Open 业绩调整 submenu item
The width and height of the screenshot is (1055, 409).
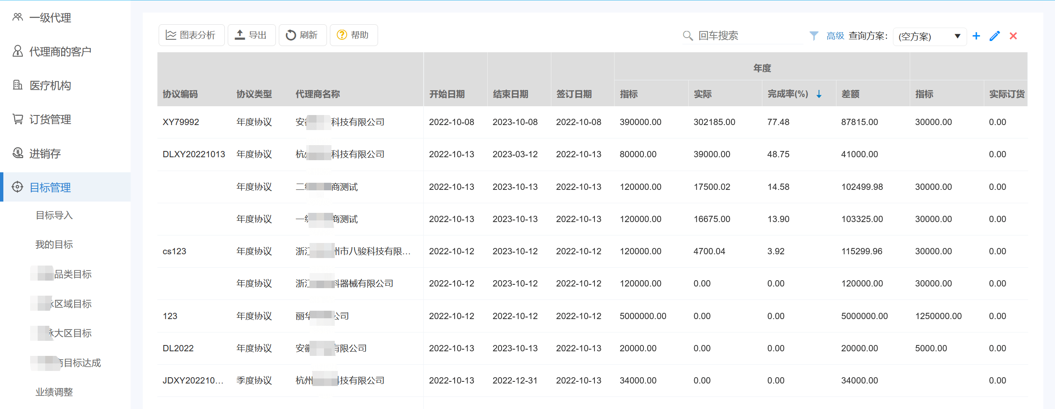[x=54, y=392]
